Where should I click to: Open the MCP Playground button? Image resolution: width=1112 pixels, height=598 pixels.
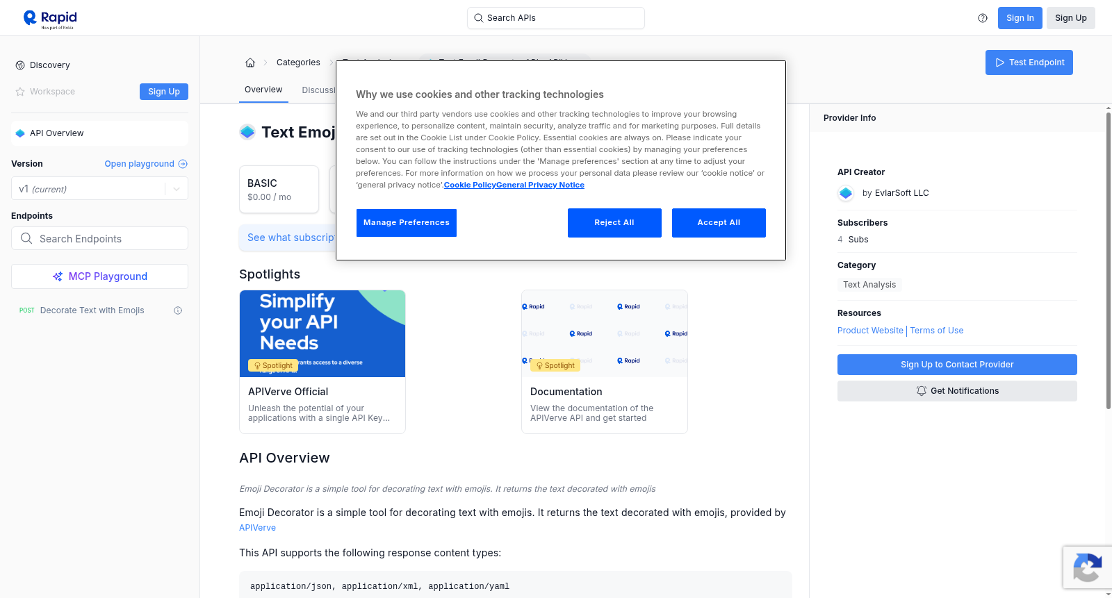click(x=99, y=276)
